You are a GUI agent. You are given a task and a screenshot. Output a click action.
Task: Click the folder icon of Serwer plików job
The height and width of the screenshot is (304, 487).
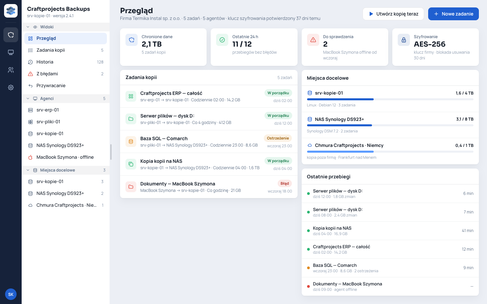coord(131,119)
